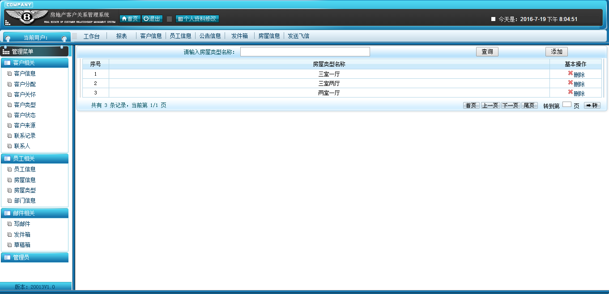
Task: Click the 添加 add button
Action: 557,52
